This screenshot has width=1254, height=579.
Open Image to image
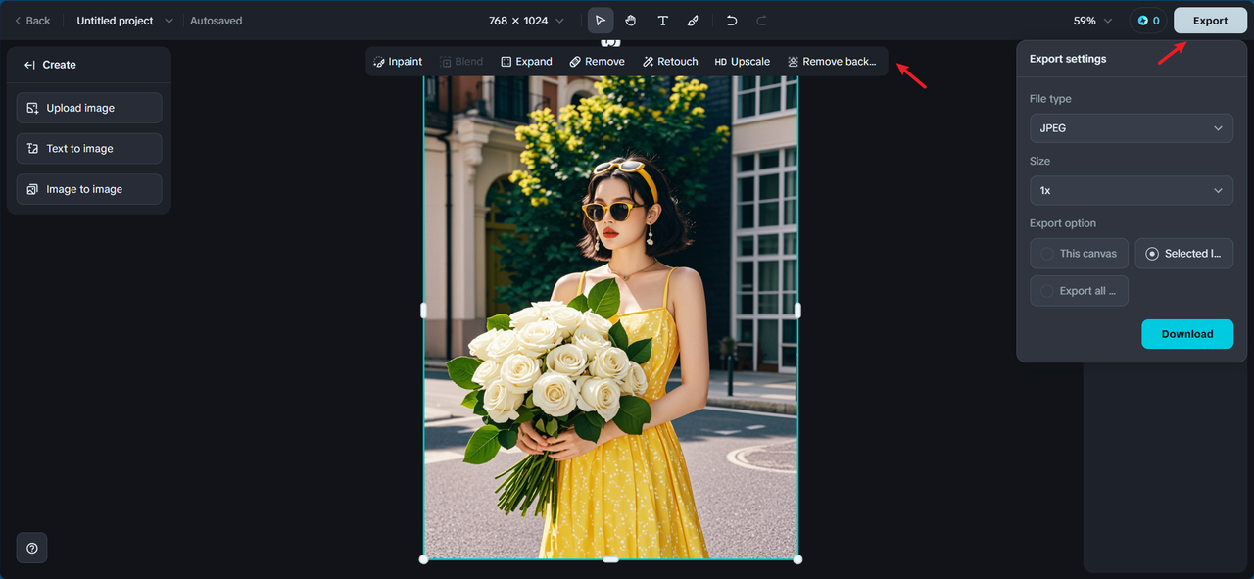[x=89, y=189]
